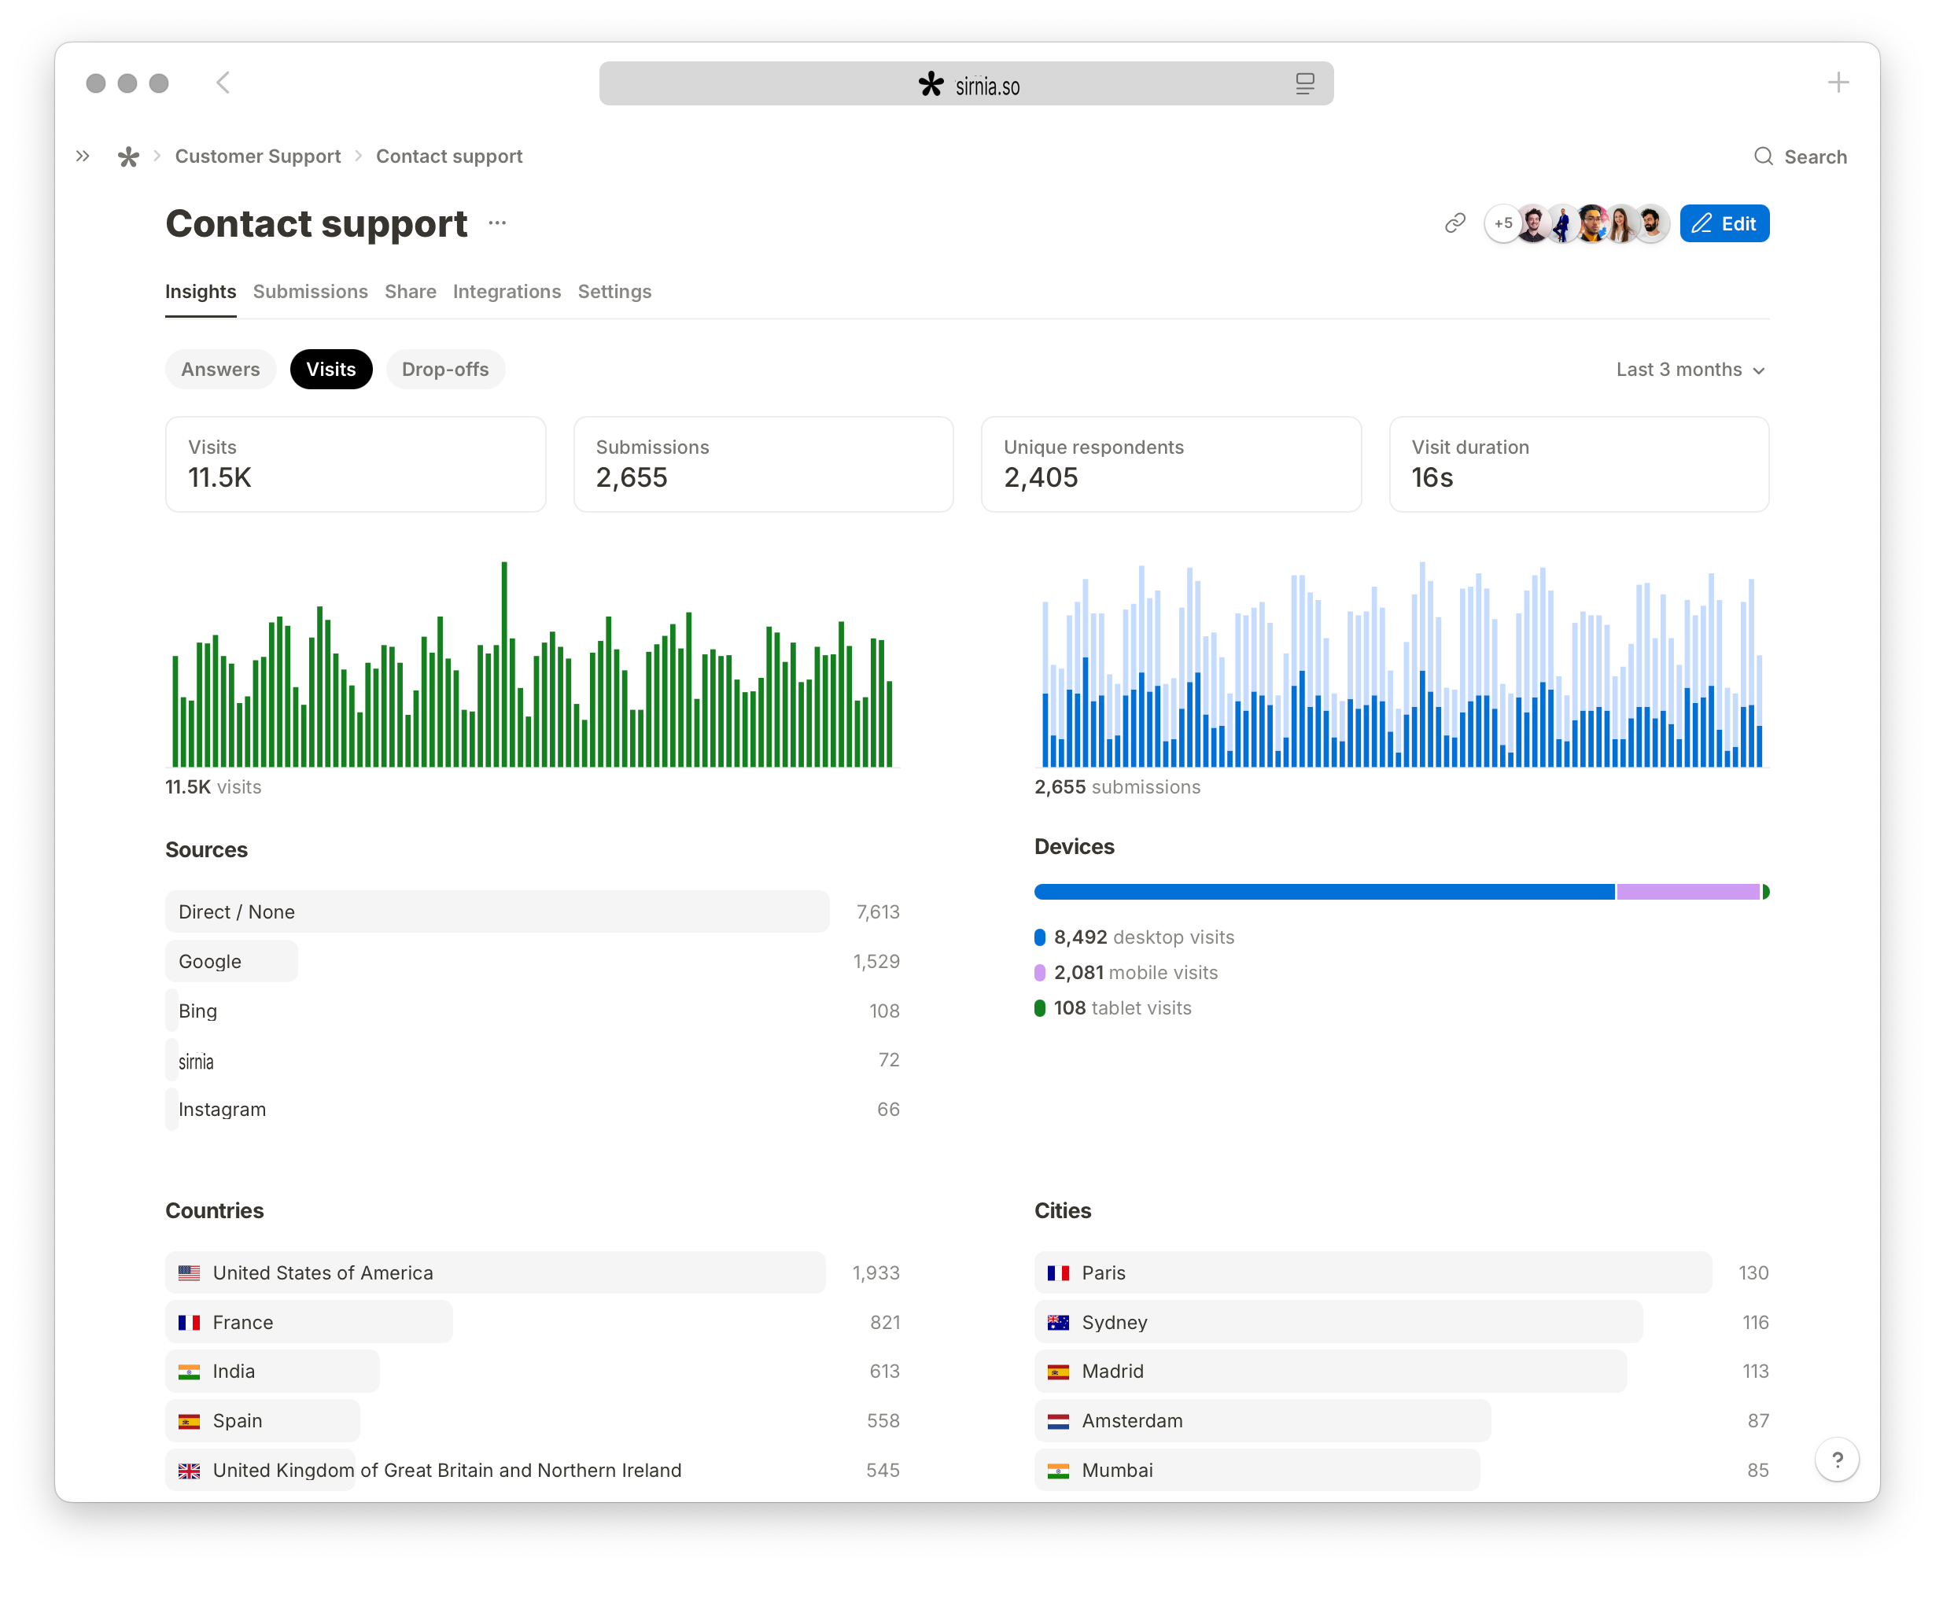The height and width of the screenshot is (1598, 1943).
Task: Go to the Settings tab
Action: [x=614, y=292]
